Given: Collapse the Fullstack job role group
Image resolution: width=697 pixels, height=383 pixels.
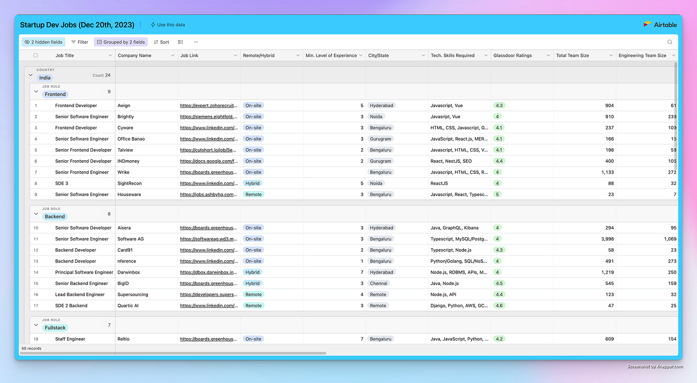Looking at the screenshot, I should pyautogui.click(x=36, y=325).
